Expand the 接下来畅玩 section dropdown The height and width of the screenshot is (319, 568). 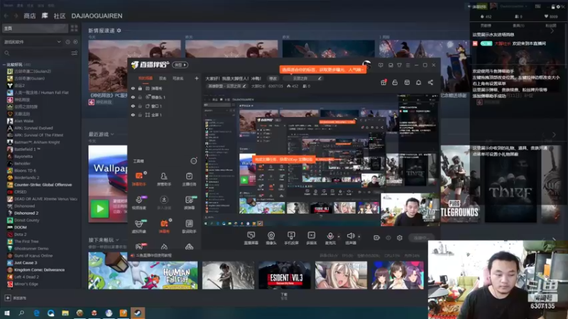tap(117, 240)
